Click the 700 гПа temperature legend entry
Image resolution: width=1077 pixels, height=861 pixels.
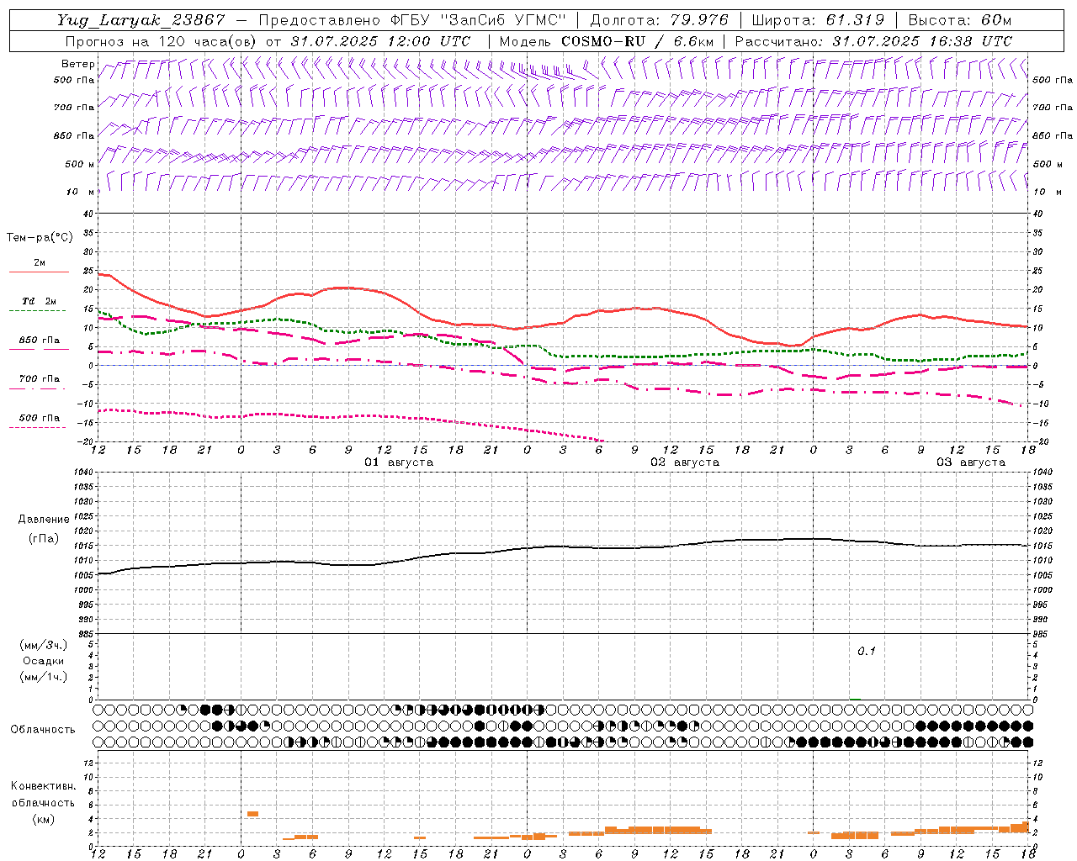click(x=40, y=379)
